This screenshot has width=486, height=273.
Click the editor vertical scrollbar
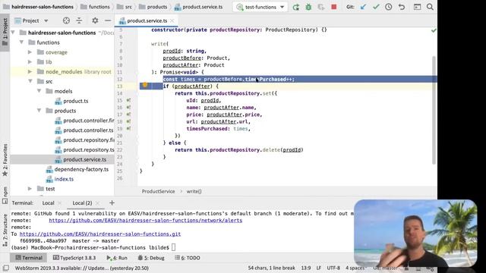coord(434,110)
